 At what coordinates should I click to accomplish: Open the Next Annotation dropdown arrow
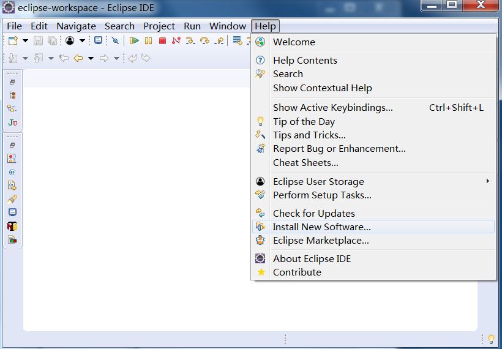point(25,58)
